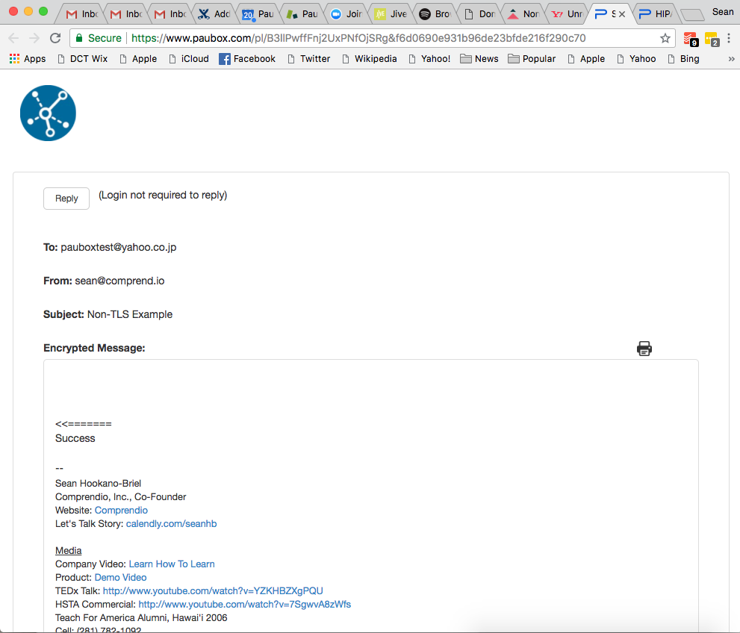Open the Comprendio website link
This screenshot has height=633, width=740.
[121, 510]
